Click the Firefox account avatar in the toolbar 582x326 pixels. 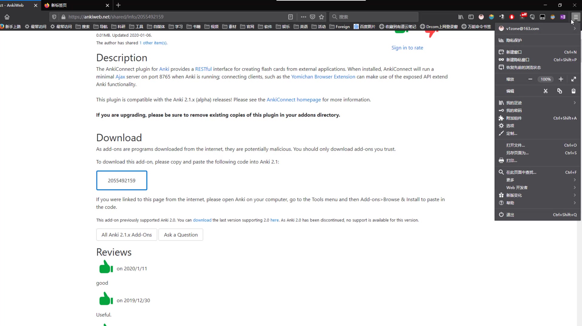tap(481, 17)
